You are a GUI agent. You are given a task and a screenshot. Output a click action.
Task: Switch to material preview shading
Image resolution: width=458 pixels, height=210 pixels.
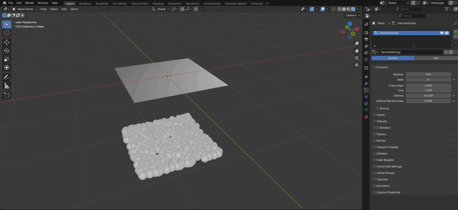pos(348,9)
